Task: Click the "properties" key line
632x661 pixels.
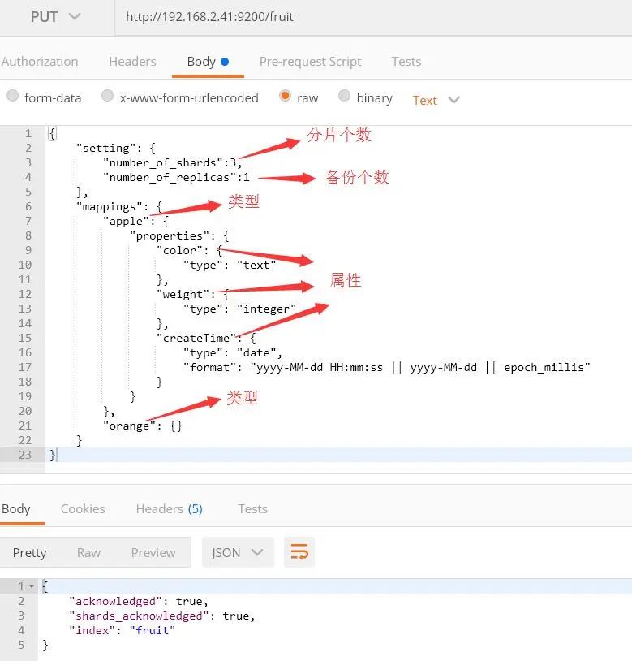Action: point(179,235)
